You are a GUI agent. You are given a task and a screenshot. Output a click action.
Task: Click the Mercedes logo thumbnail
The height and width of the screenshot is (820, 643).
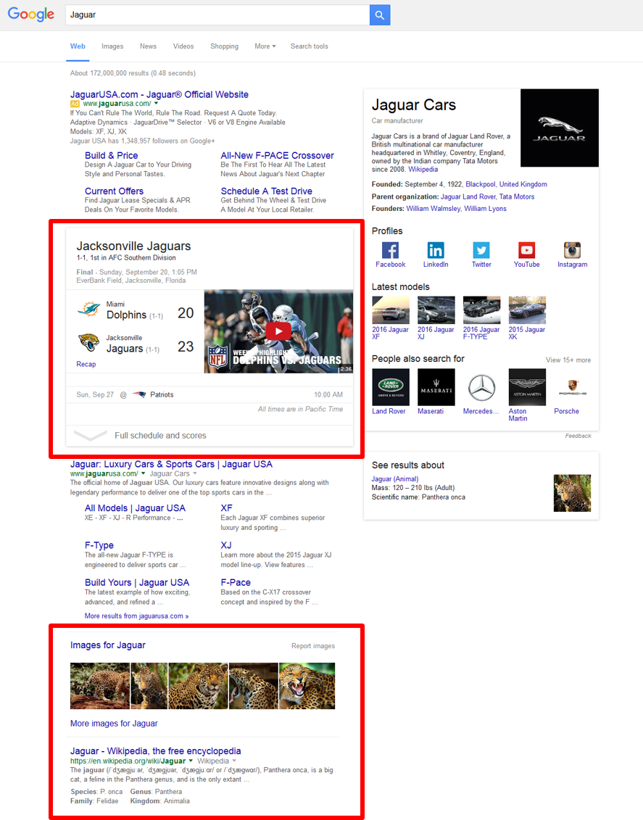coord(481,387)
